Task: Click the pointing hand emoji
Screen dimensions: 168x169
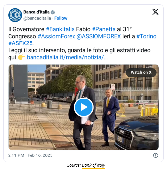Action: pos(21,57)
